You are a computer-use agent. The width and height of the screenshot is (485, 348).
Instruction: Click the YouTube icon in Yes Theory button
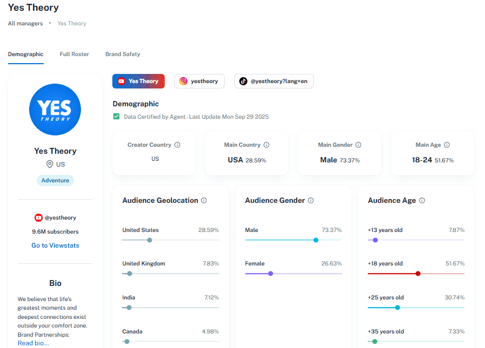[121, 81]
